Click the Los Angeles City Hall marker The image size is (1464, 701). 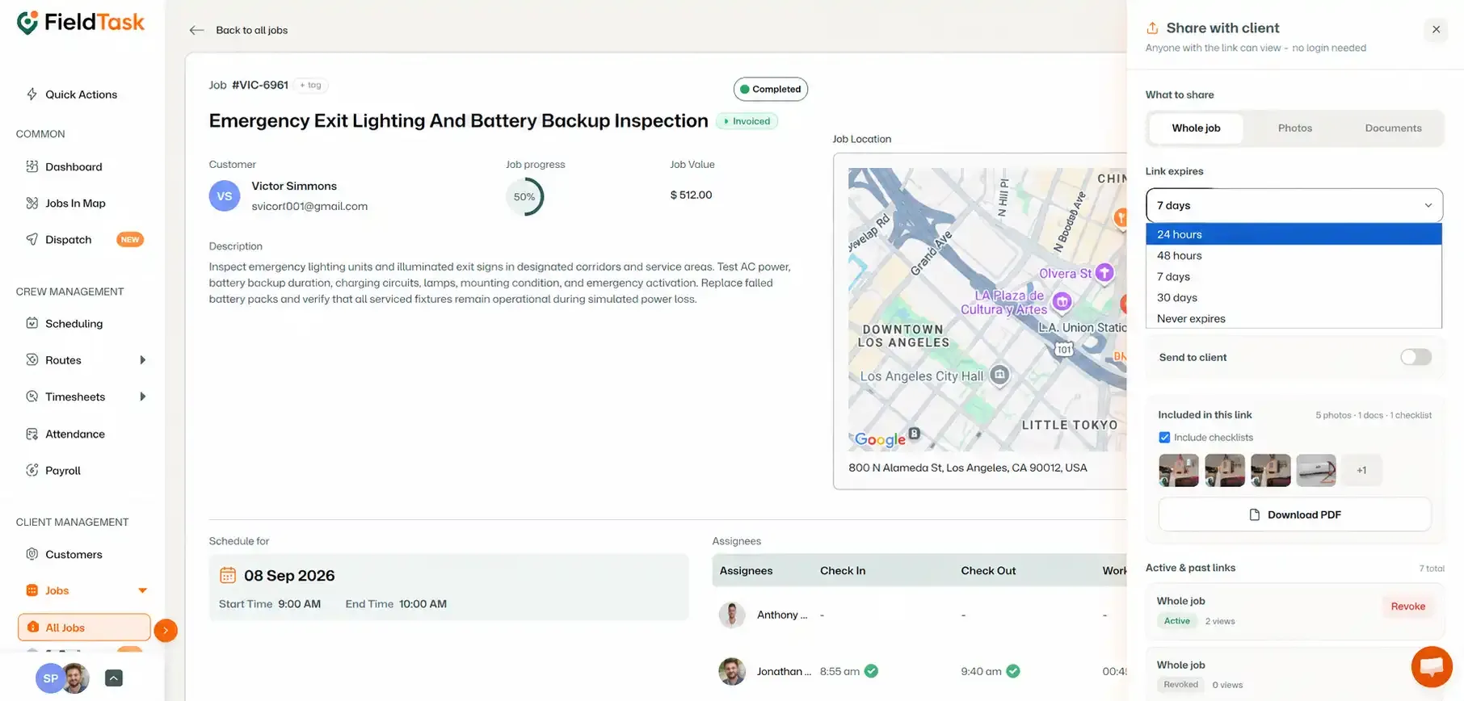coord(1000,375)
